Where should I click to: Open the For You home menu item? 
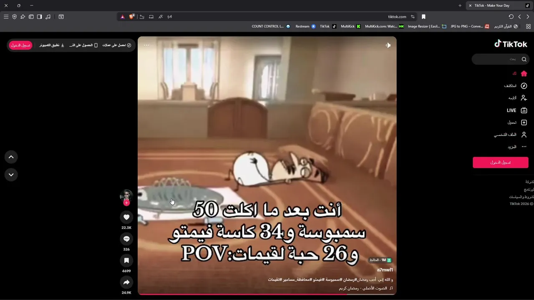coord(520,73)
